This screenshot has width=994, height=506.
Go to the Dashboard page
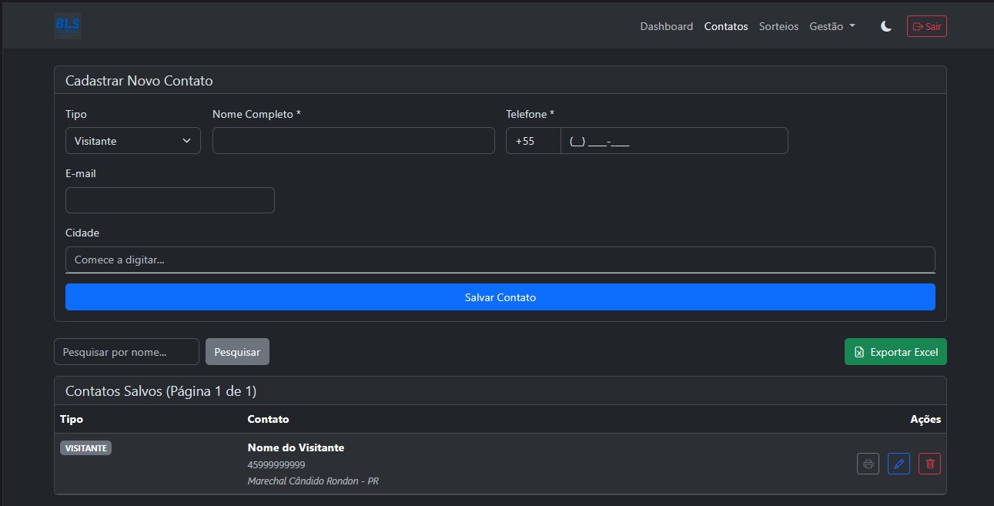point(666,26)
